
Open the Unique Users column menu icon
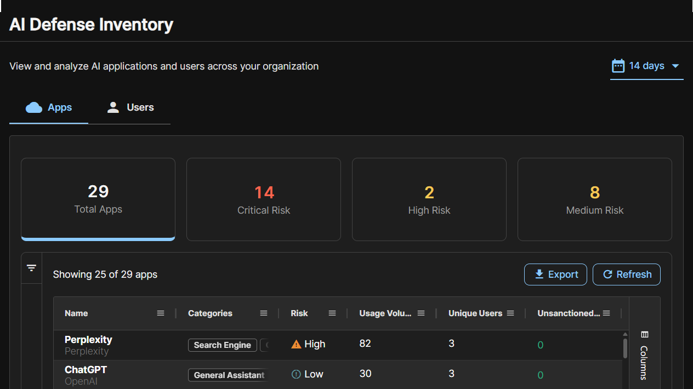(510, 313)
